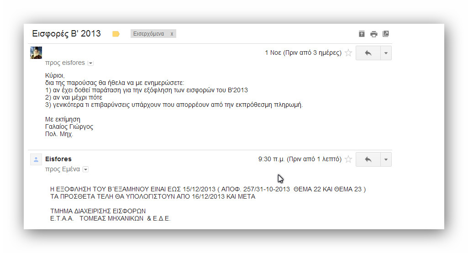The height and width of the screenshot is (253, 468).
Task: Click line ΤΜΗΜΑ ΔΙΑΧΕΙΡΙΣΗΣ ΕΙΣΦΟΡΩΝ
Action: point(98,211)
